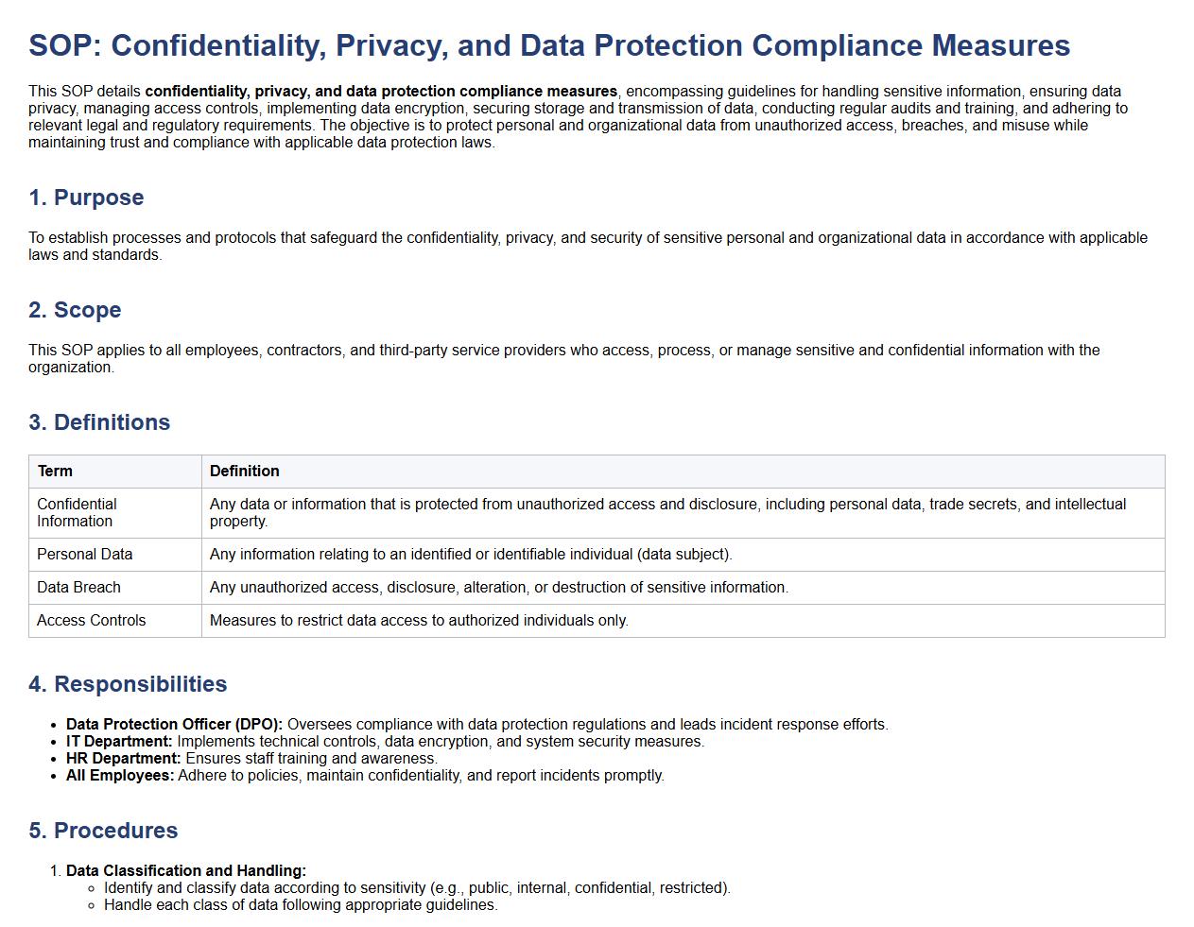Click the bold 'IT Department:' label
The width and height of the screenshot is (1194, 927).
[x=119, y=741]
